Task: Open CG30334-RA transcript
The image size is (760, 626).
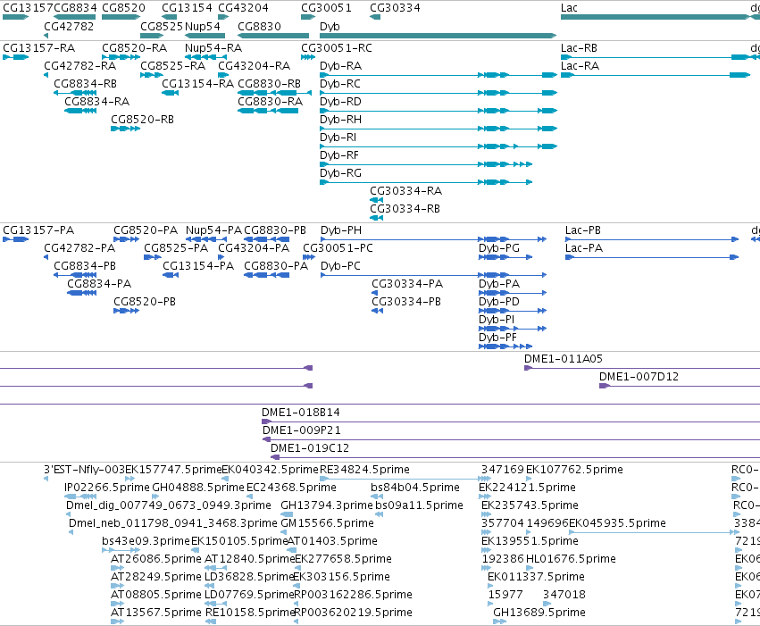Action: [406, 191]
